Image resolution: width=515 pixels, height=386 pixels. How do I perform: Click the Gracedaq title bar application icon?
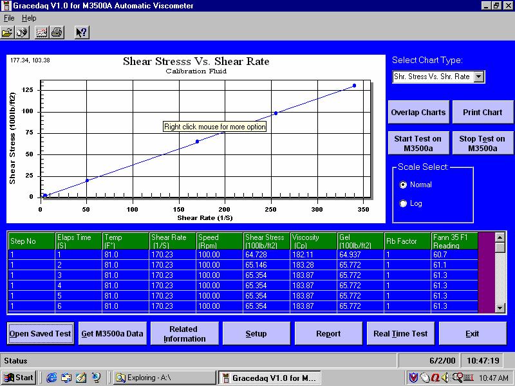tap(6, 6)
